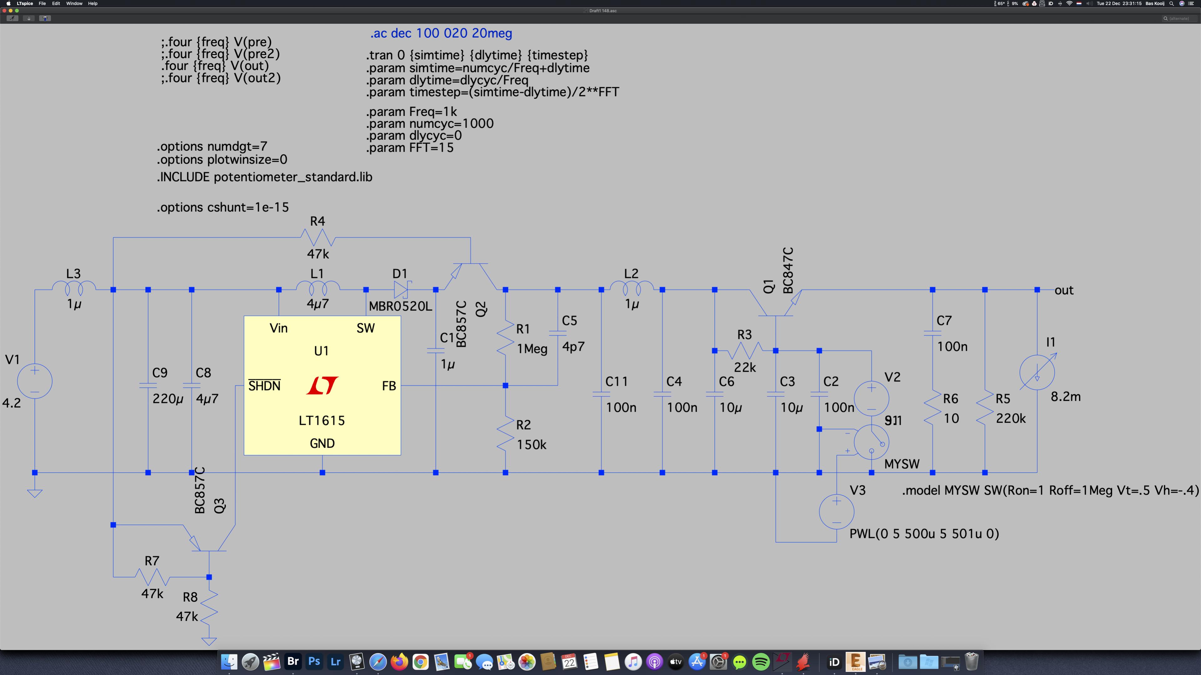The image size is (1201, 675).
Task: Click the PWL(0 5 500u 5 501u 0) value
Action: [x=924, y=534]
